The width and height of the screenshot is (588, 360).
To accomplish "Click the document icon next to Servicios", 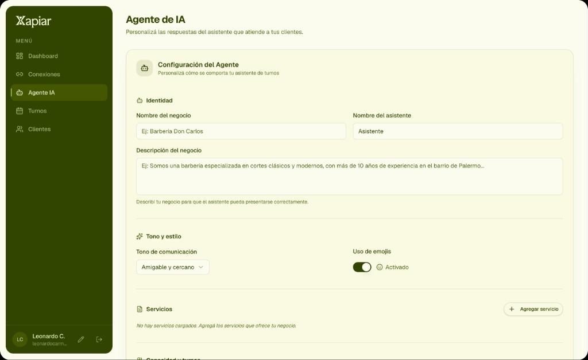I will tap(140, 309).
